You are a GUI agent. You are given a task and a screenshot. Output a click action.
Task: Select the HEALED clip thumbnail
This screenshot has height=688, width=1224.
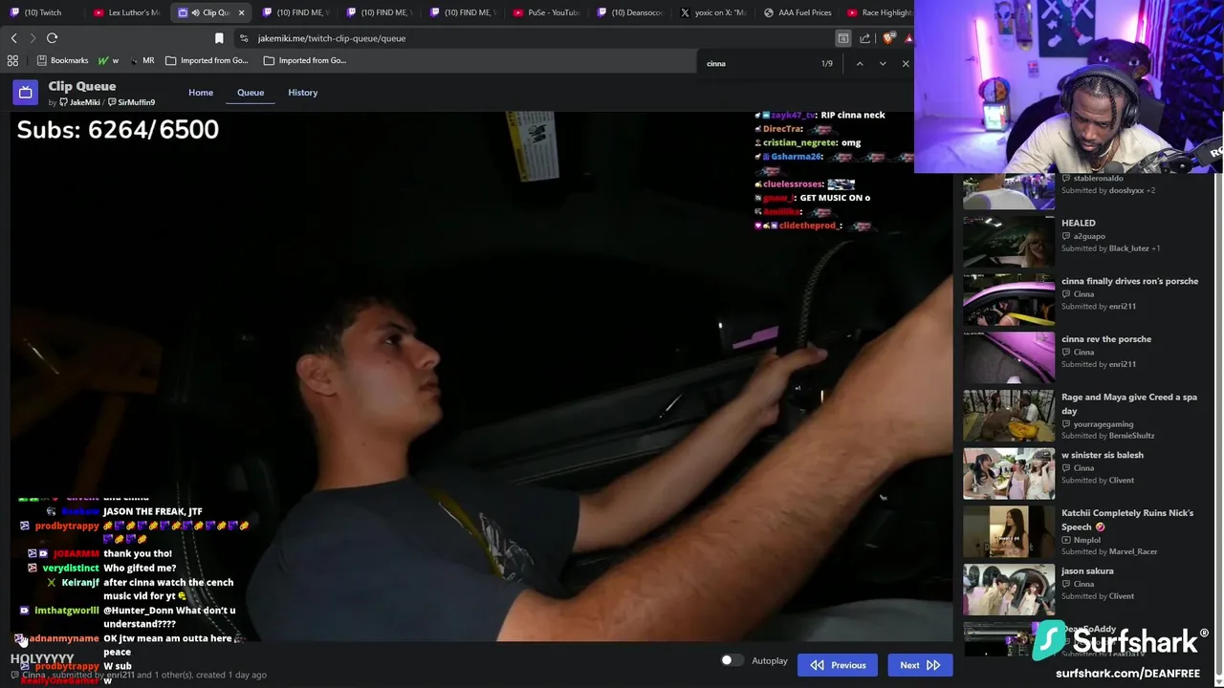[x=1009, y=241]
